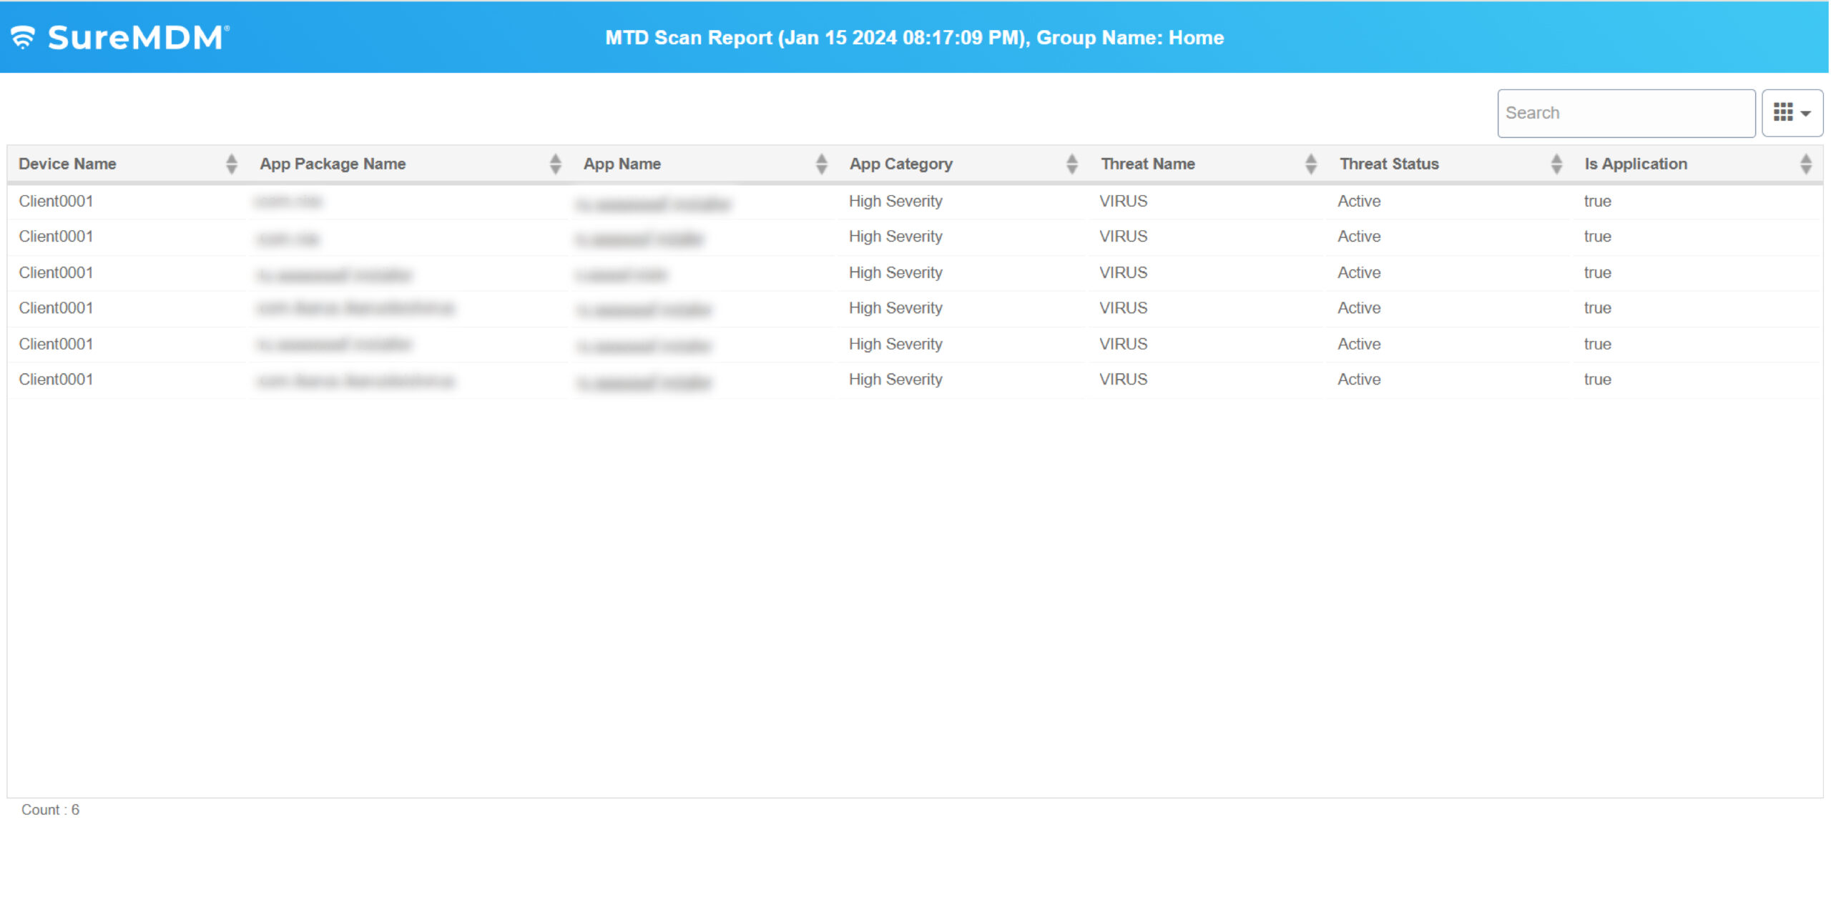
Task: Click the Threat Name header label
Action: (1148, 164)
